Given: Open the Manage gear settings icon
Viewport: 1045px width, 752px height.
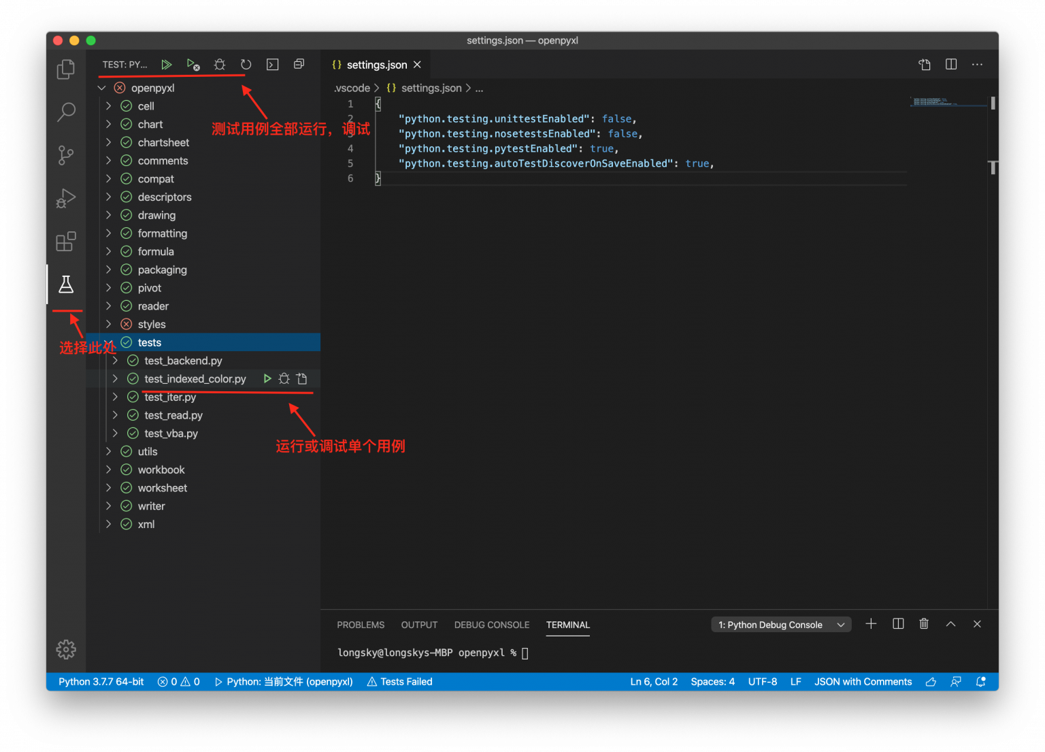Looking at the screenshot, I should click(66, 649).
